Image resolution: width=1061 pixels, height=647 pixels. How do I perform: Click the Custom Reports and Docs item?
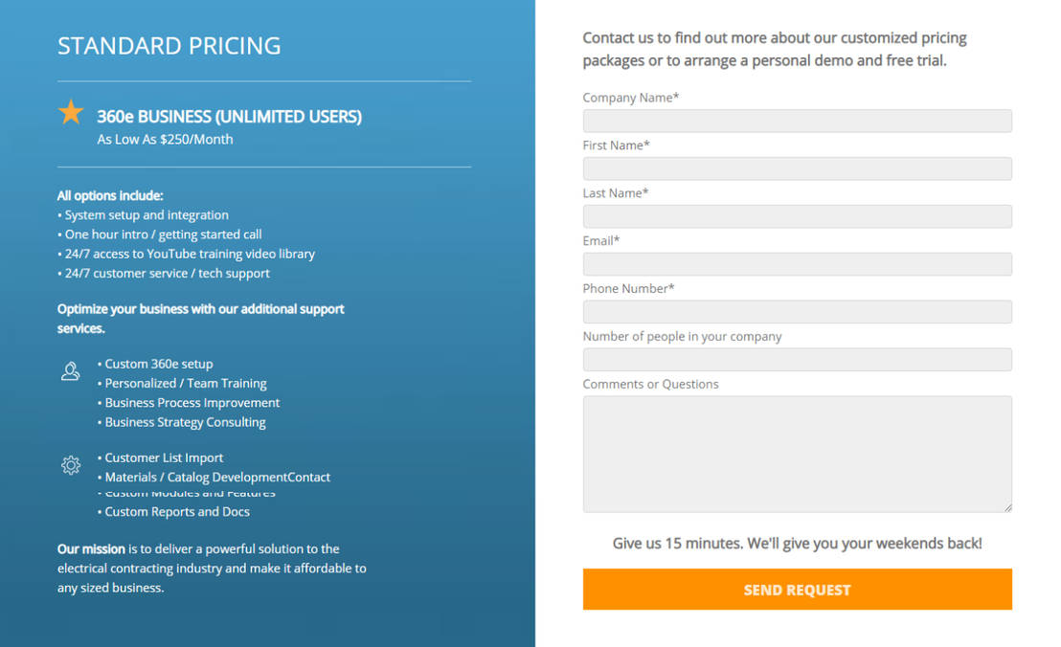tap(177, 512)
